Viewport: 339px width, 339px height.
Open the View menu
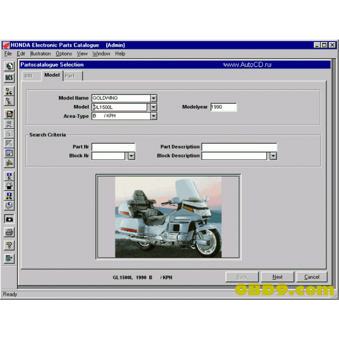pos(82,54)
